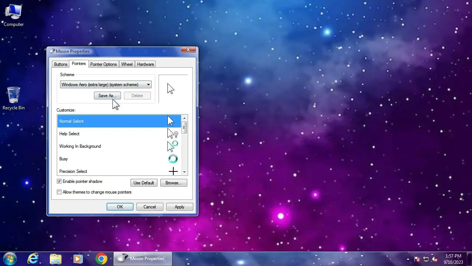Click the Precision Select crosshair icon
This screenshot has width=472, height=266.
173,171
